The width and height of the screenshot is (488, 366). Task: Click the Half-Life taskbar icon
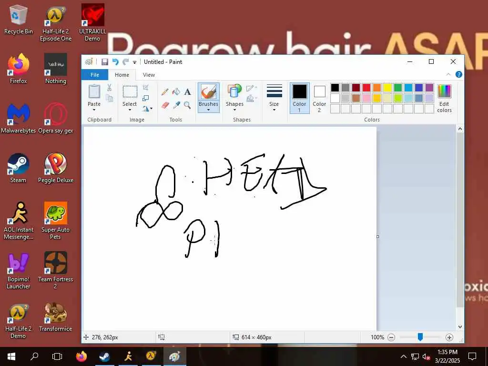click(x=151, y=356)
